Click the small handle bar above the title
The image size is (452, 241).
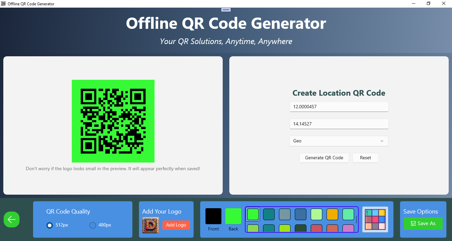coord(226,10)
